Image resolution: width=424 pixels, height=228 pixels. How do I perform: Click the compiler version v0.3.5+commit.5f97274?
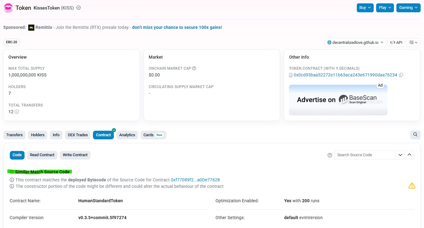[102, 218]
